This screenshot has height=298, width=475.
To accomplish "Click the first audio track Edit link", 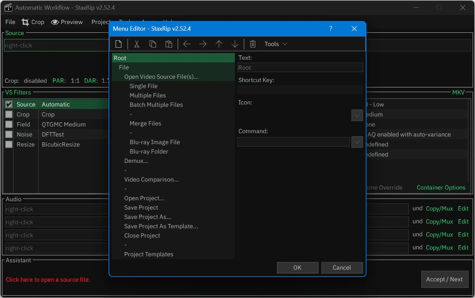I will (x=463, y=209).
